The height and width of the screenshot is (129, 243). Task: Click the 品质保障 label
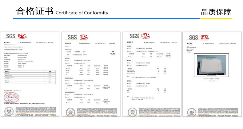coord(216,12)
